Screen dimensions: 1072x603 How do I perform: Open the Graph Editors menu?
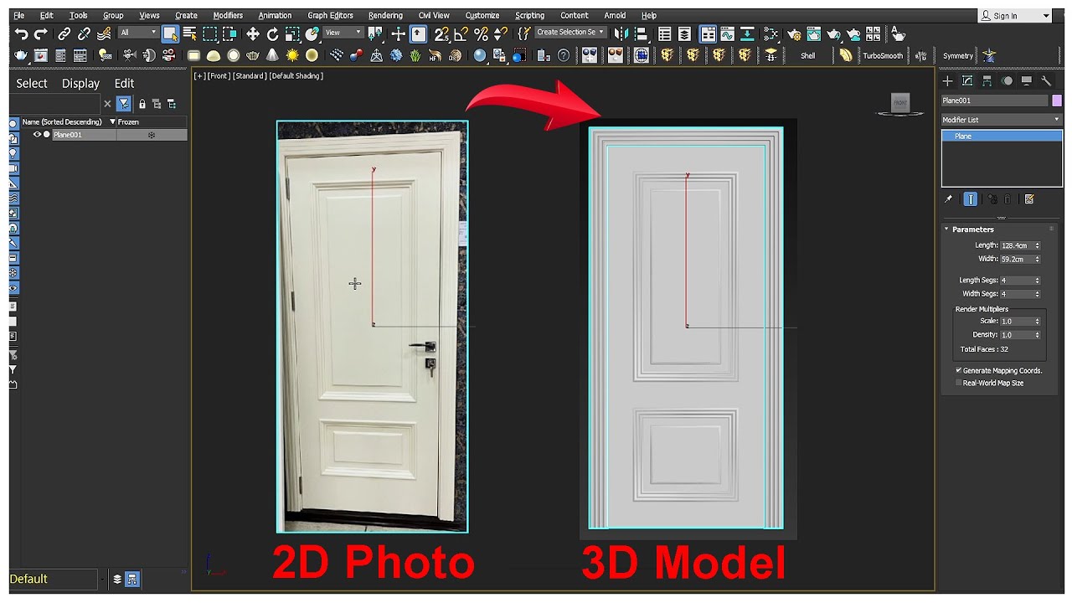tap(330, 15)
